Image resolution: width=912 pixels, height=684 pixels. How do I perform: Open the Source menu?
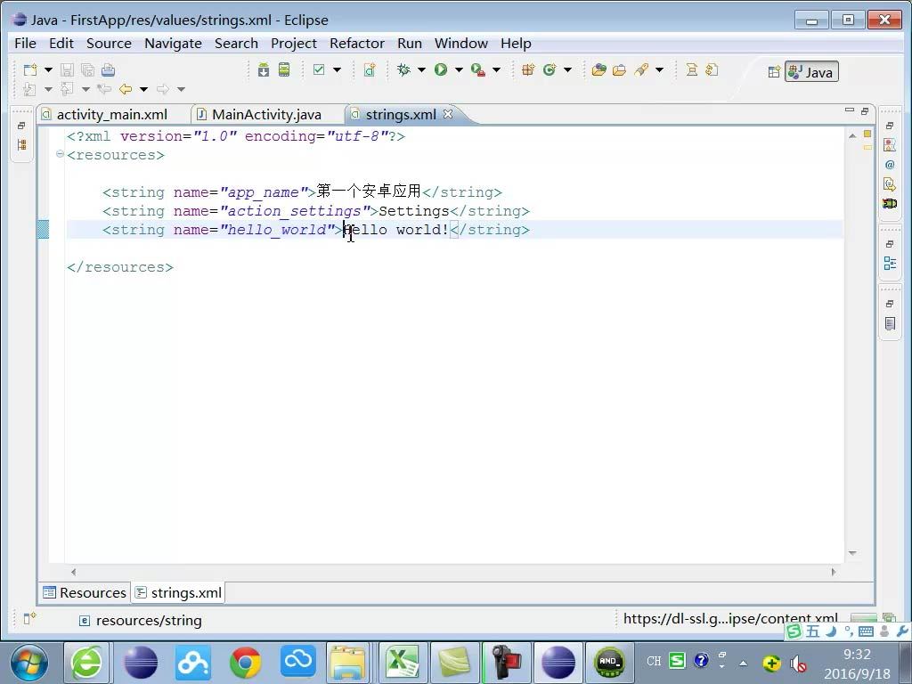[109, 43]
